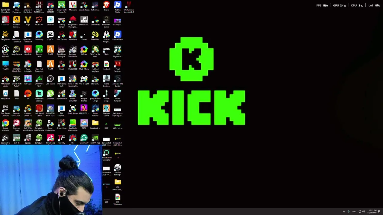
Task: Click the Roblox Player shortcut
Action: (x=118, y=36)
